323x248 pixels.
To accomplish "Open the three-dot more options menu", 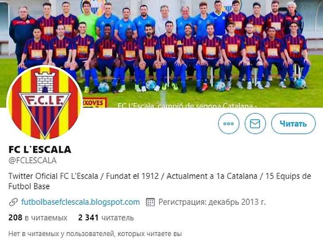I will tap(229, 124).
